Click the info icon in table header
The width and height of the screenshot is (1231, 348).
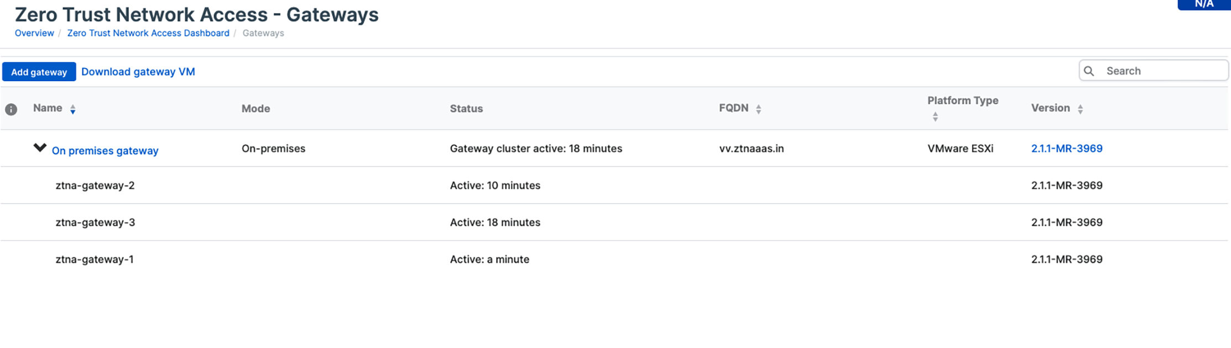11,109
